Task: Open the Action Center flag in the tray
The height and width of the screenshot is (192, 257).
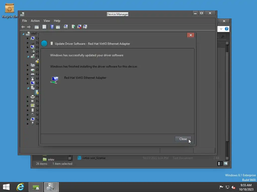Action: coord(221,187)
